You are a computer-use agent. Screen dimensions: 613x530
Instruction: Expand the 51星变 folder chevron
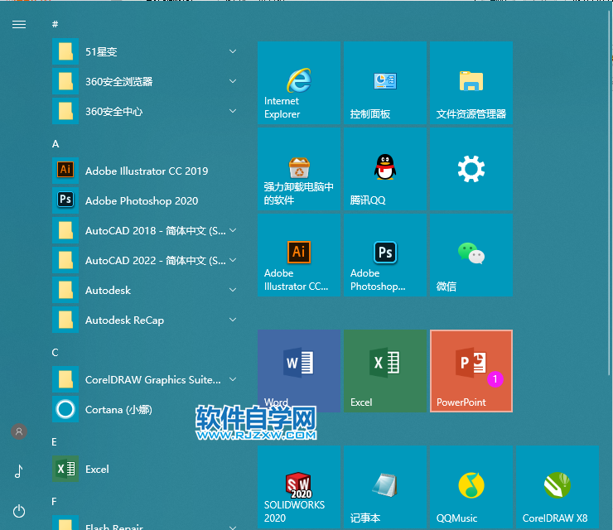[x=233, y=52]
